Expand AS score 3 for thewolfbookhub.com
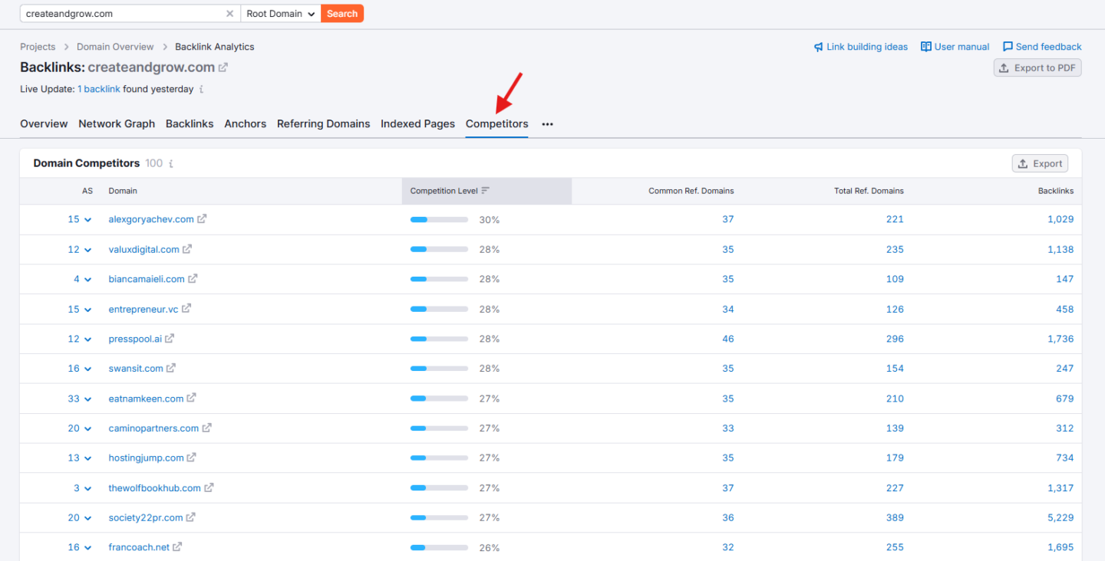This screenshot has width=1105, height=561. pos(82,488)
